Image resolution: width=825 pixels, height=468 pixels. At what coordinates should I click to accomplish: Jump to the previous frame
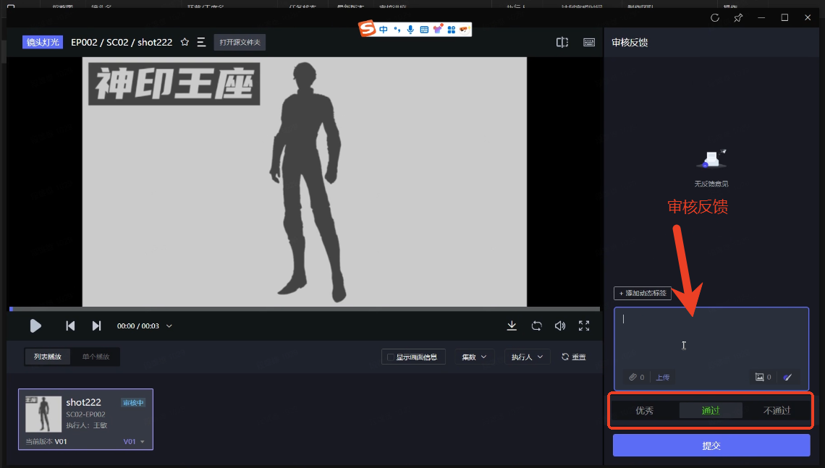click(x=70, y=326)
